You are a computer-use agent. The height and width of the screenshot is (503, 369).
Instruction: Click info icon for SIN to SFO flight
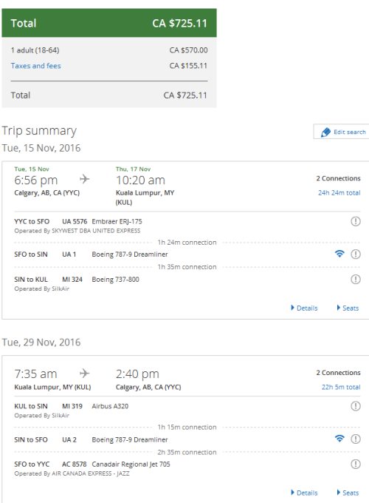(356, 439)
